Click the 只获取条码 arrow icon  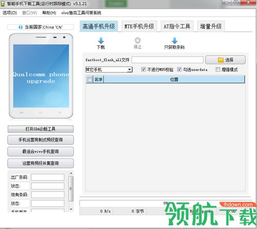(174, 41)
